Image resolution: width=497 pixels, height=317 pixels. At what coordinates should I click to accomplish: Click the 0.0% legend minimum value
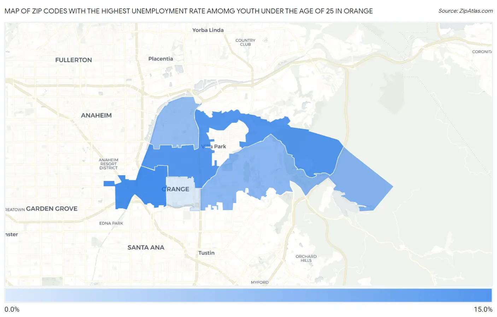[x=12, y=309]
